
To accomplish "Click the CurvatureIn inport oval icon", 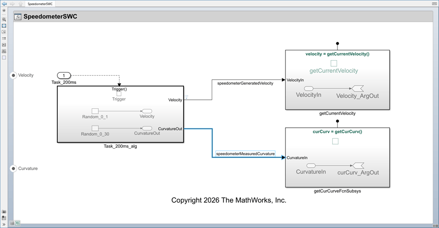I will [311, 165].
